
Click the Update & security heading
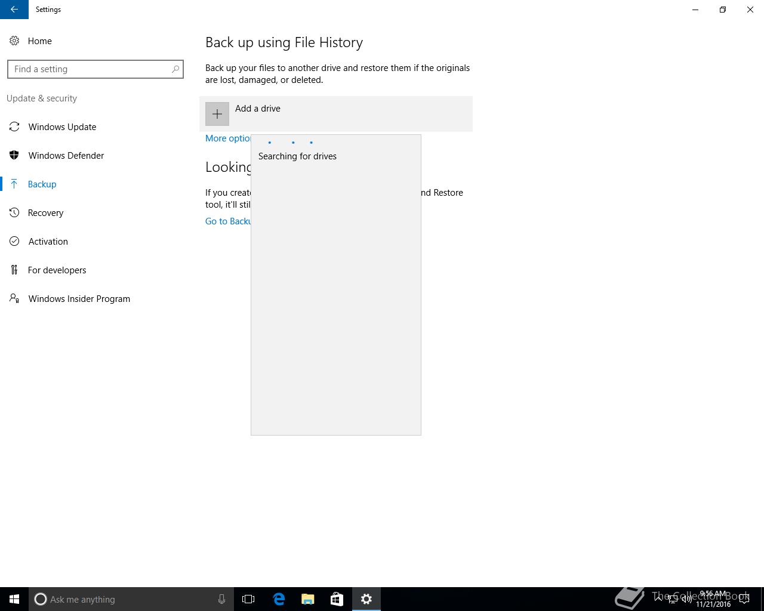point(42,98)
